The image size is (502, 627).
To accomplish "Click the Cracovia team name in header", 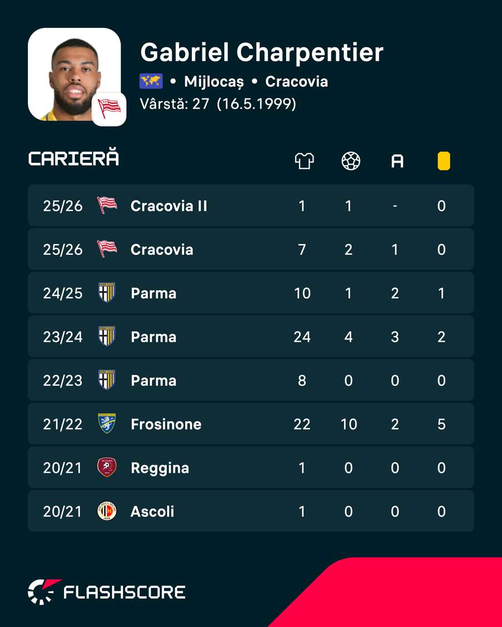I will (x=297, y=81).
